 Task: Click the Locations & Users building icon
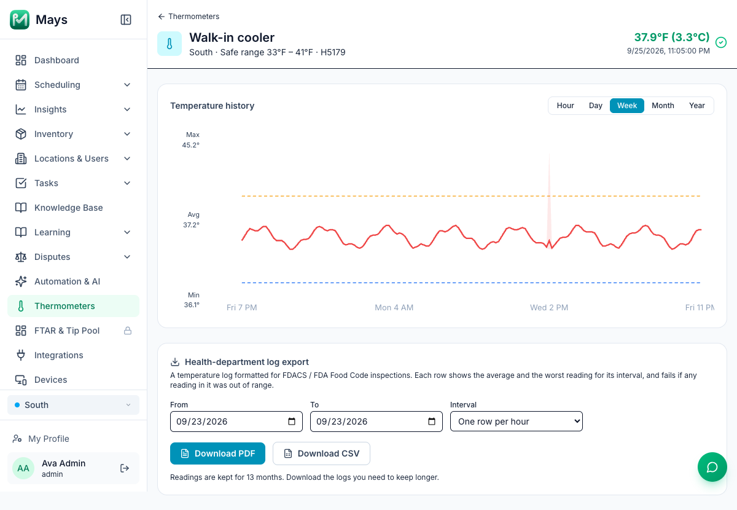click(21, 159)
